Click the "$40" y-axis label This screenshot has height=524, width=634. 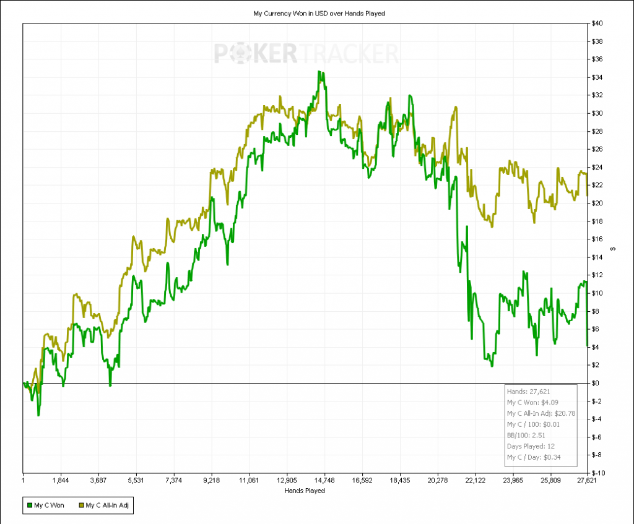[597, 24]
